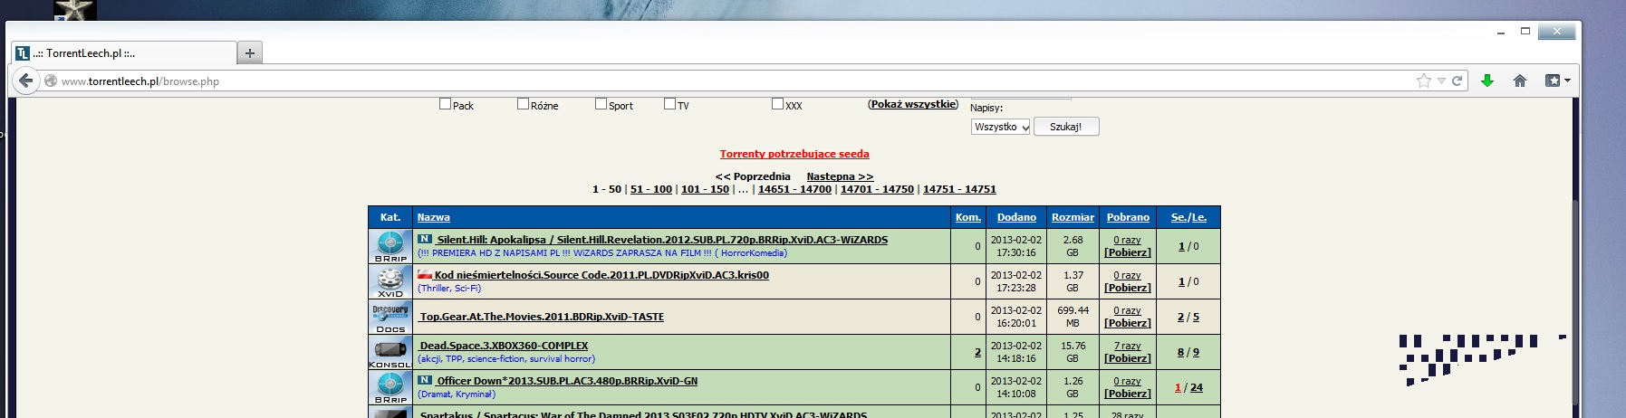Open a new browser tab

tap(250, 52)
